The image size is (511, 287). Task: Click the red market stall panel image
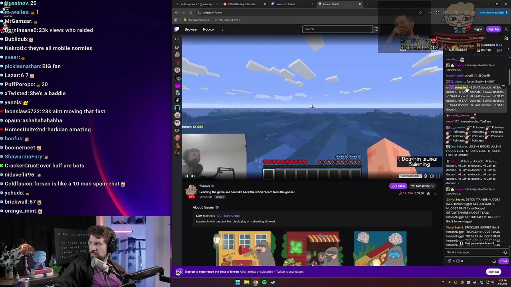[x=313, y=248]
